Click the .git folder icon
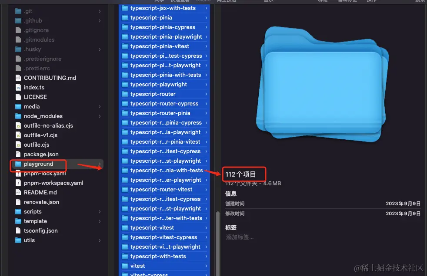The height and width of the screenshot is (276, 427). (18, 11)
